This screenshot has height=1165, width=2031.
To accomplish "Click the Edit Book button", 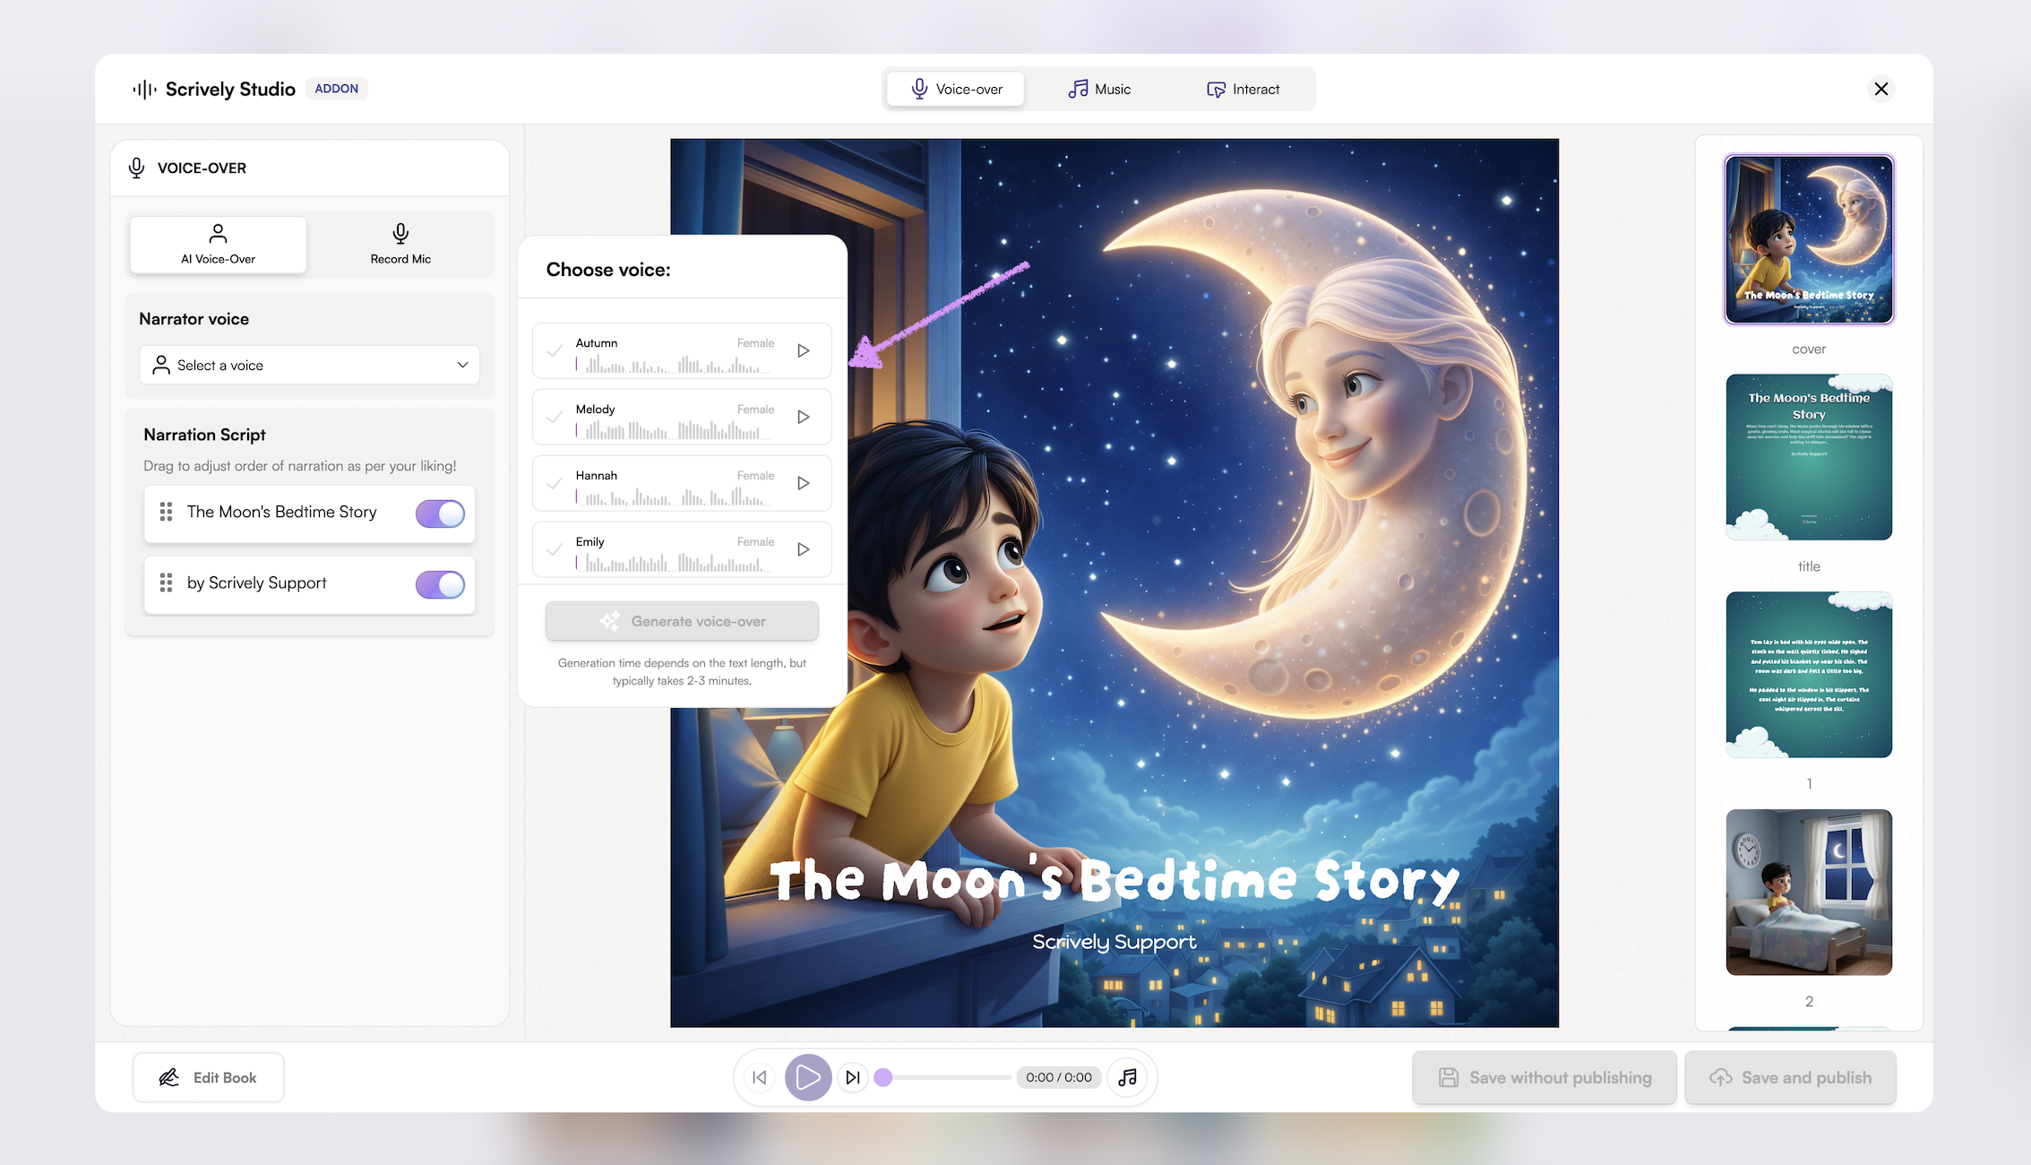I will 209,1077.
